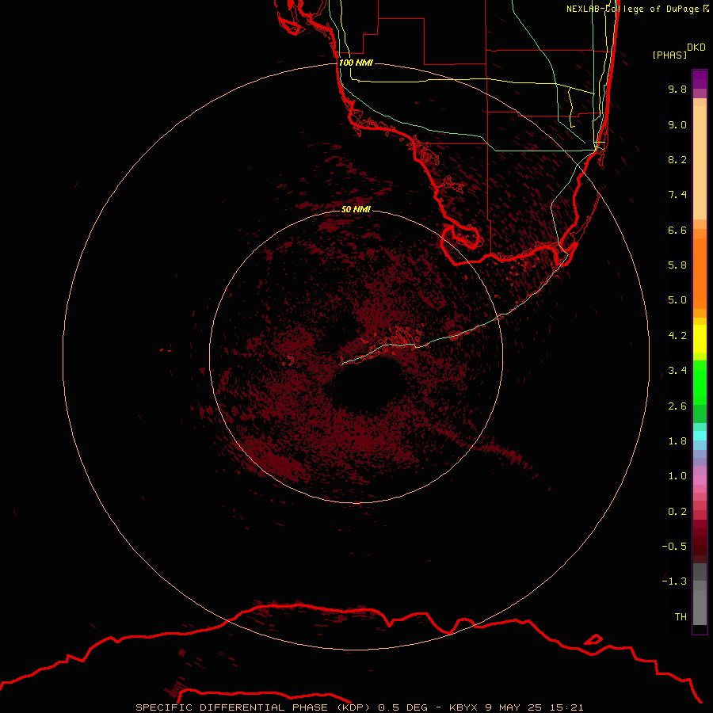Click the 3.4 value on the color scale
The width and height of the screenshot is (713, 713).
677,371
